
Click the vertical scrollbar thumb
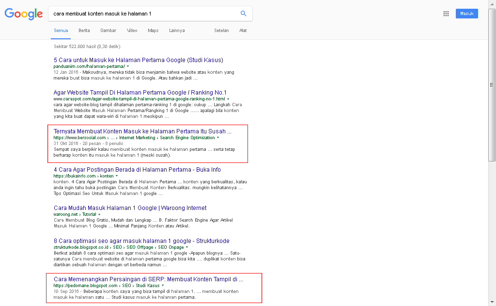click(492, 85)
